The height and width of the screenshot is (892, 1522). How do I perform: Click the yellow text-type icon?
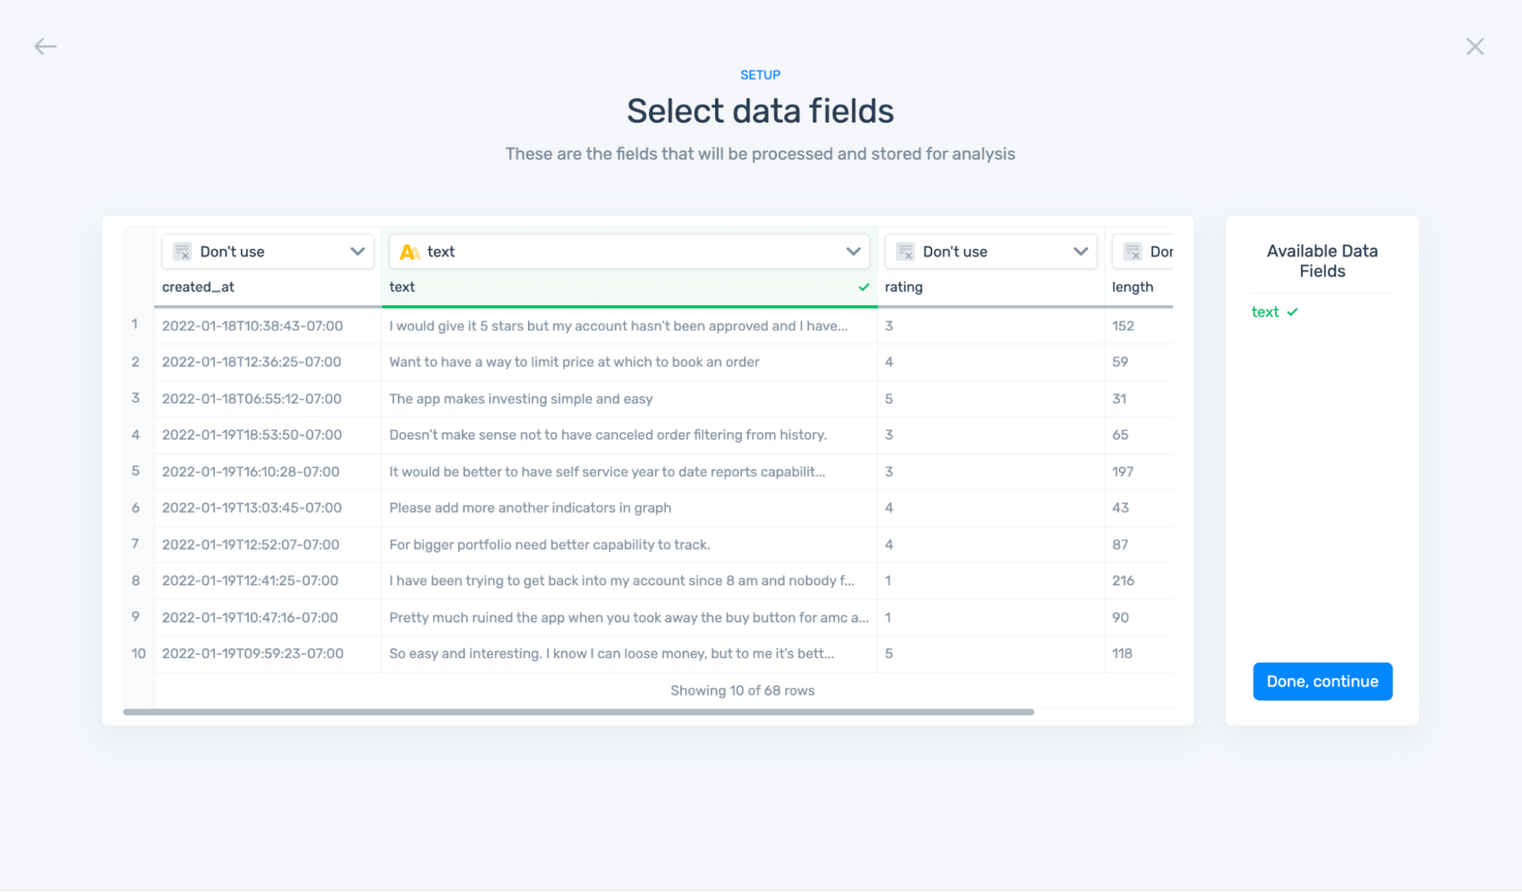coord(409,252)
